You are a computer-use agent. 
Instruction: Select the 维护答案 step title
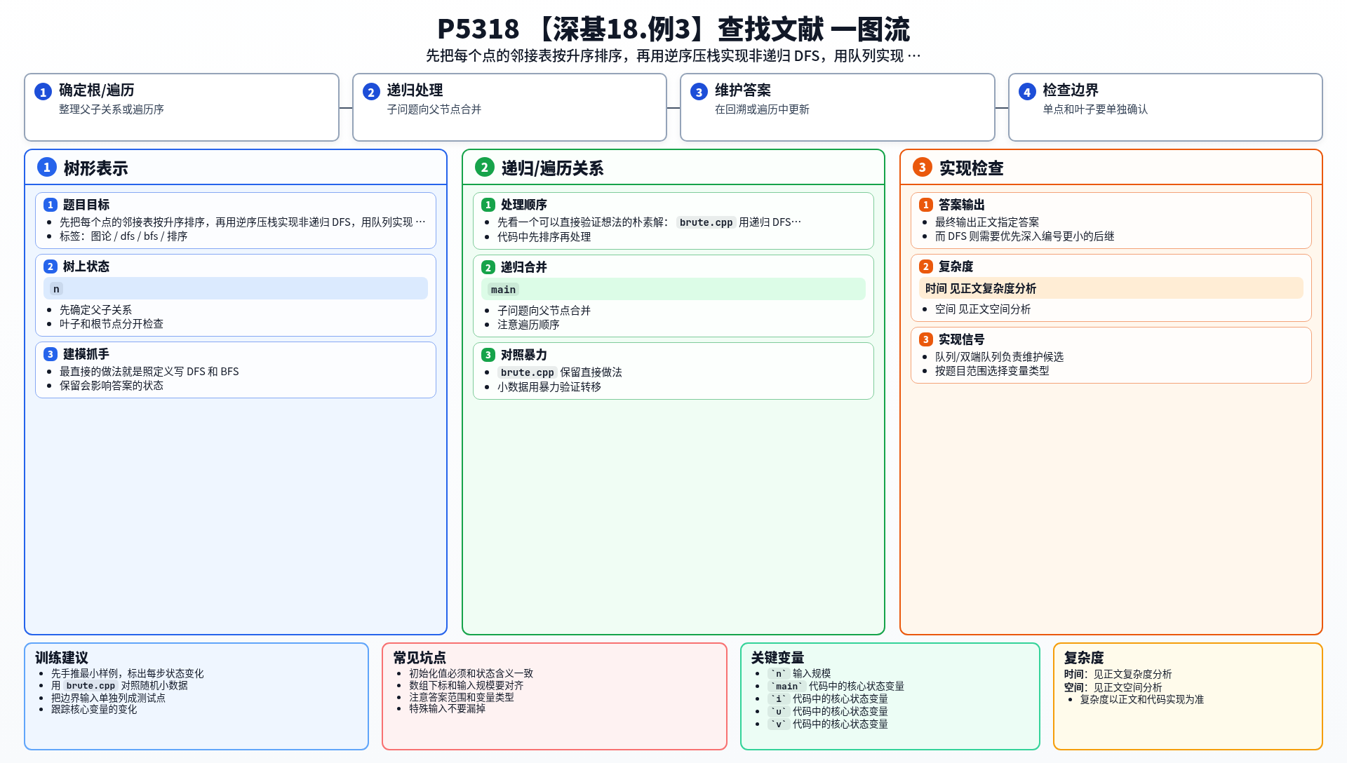coord(743,90)
